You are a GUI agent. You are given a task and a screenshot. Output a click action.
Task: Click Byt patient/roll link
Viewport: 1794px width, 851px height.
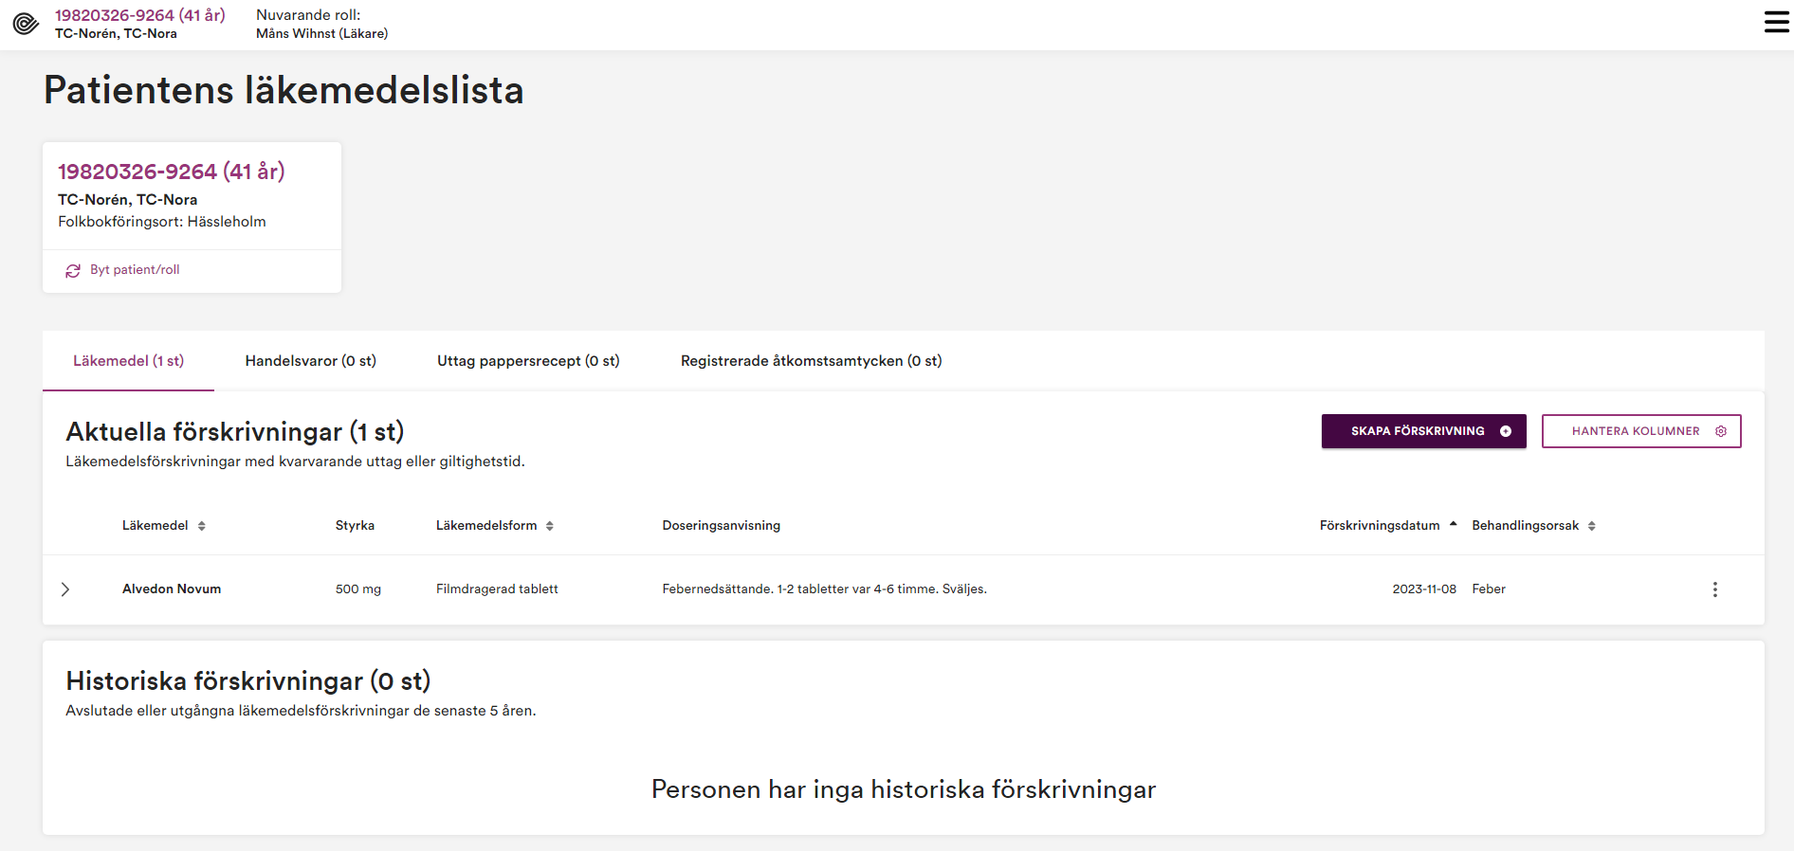click(135, 270)
